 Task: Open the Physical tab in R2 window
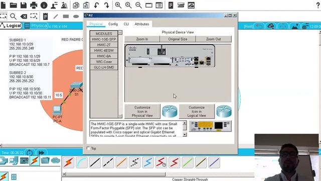point(96,24)
